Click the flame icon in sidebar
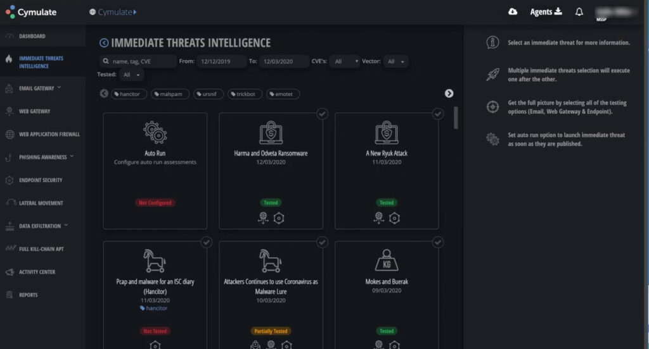Viewport: 649px width, 349px height. (x=9, y=59)
